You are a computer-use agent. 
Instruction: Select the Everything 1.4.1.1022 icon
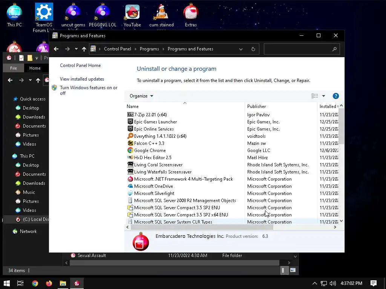(130, 136)
